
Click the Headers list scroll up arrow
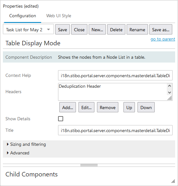click(169, 86)
